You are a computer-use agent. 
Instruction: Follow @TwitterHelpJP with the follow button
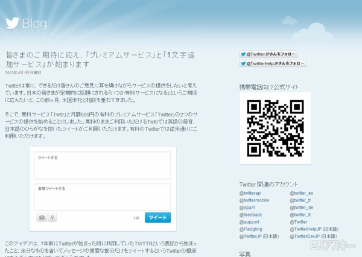point(273,63)
